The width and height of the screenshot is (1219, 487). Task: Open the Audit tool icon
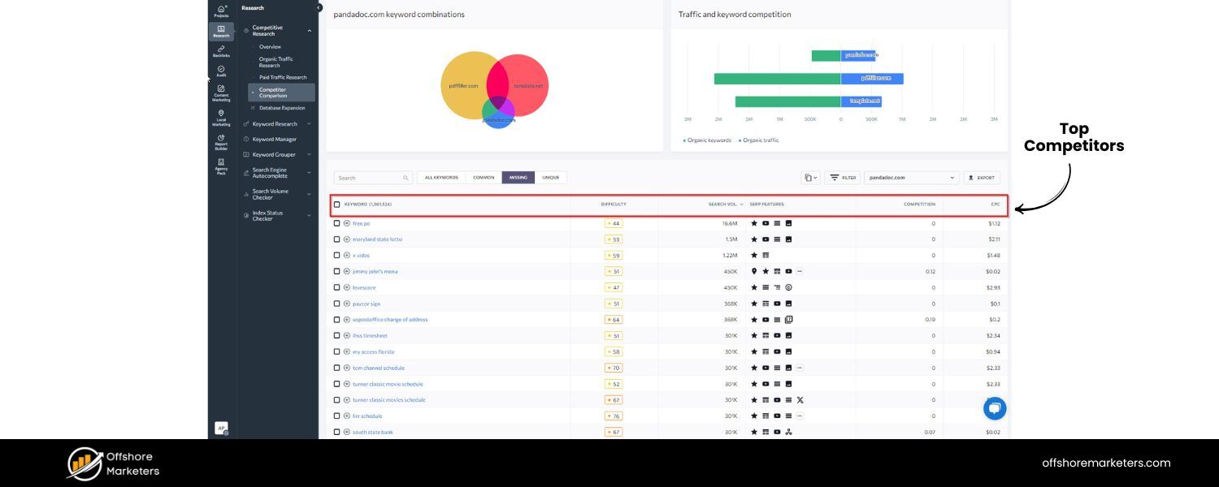pyautogui.click(x=221, y=71)
